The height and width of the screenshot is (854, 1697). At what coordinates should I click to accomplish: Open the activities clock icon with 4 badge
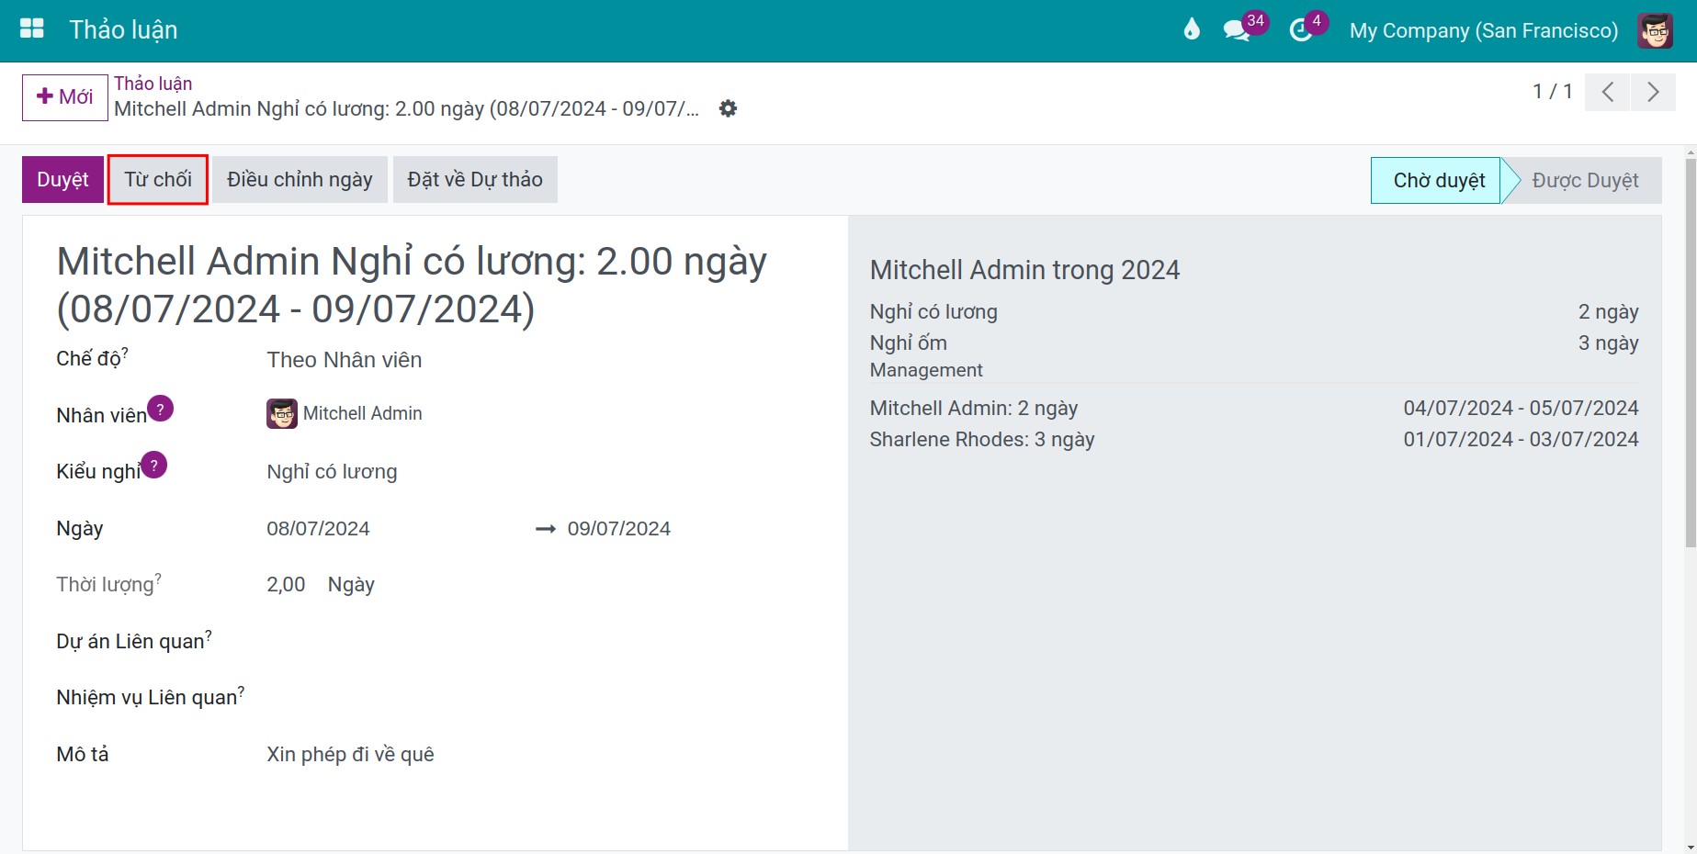[1301, 30]
